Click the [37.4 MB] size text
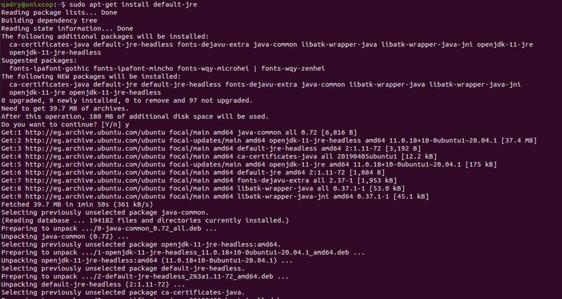 (x=519, y=140)
